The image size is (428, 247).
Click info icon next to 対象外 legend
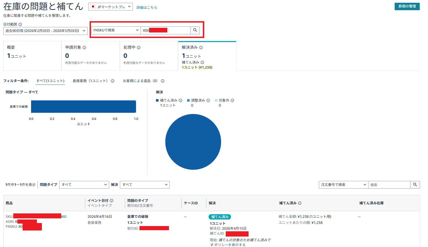click(x=232, y=101)
